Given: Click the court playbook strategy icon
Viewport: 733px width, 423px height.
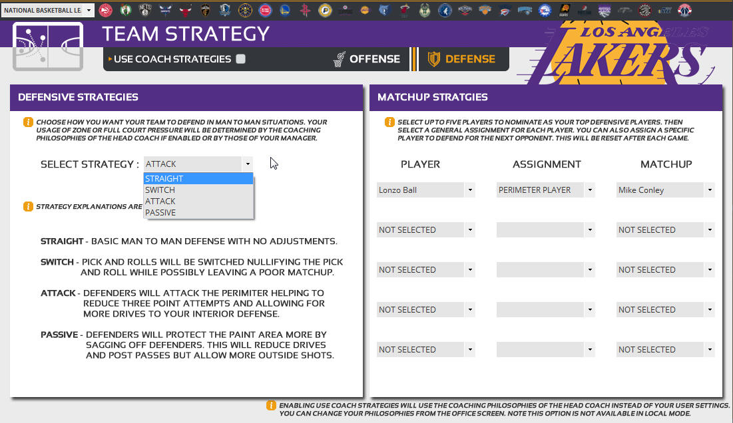Looking at the screenshot, I should click(48, 47).
